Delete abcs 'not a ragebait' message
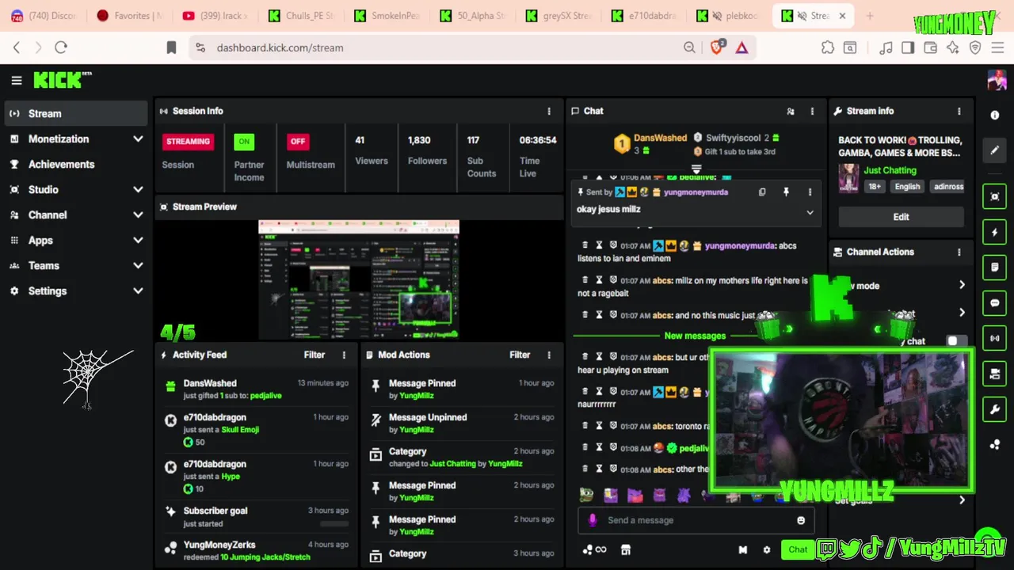The image size is (1014, 570). pyautogui.click(x=585, y=280)
